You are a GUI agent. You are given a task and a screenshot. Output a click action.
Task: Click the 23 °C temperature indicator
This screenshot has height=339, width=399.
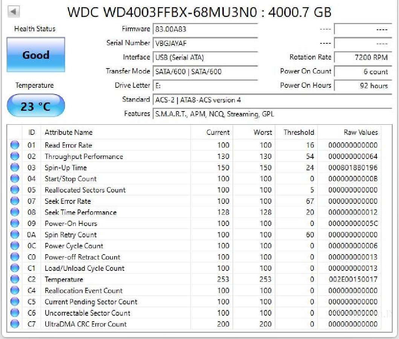[36, 106]
